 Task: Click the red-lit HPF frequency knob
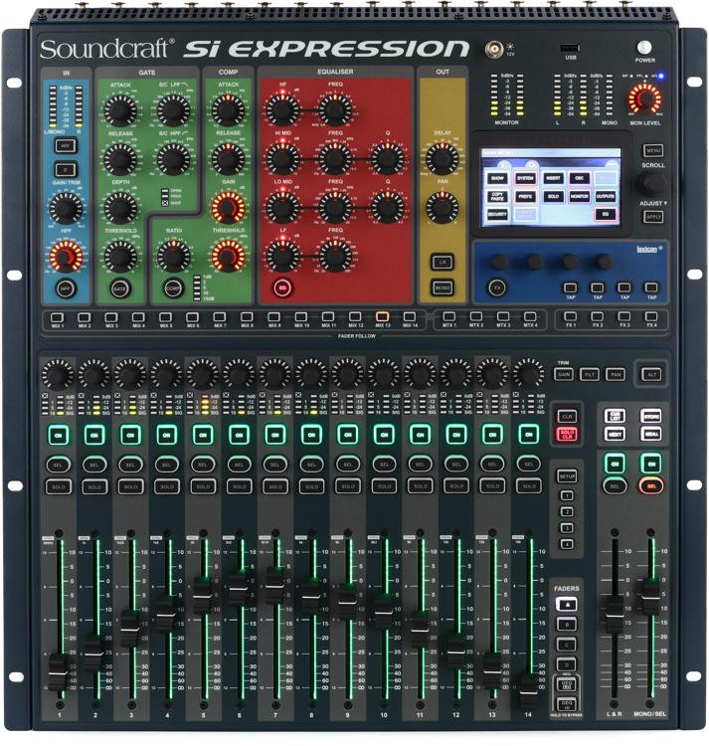(x=66, y=257)
